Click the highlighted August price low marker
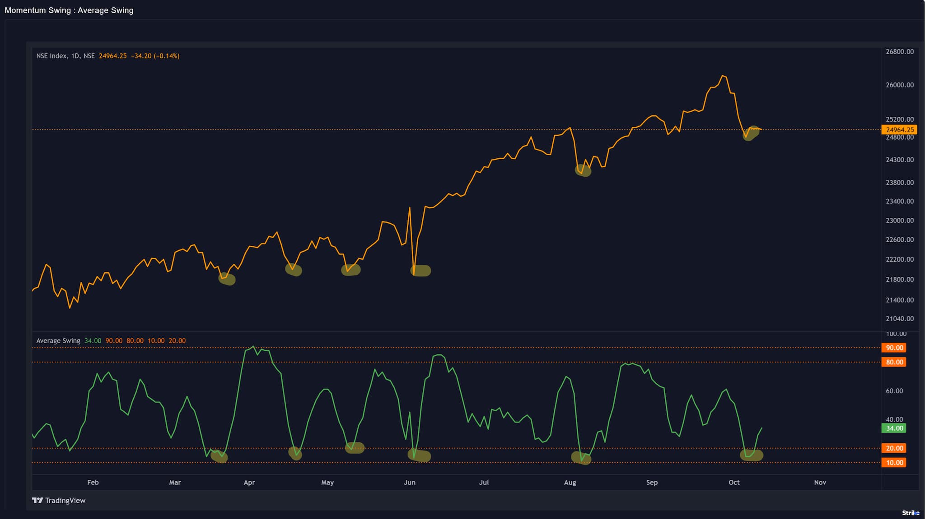Image resolution: width=925 pixels, height=519 pixels. [x=583, y=170]
